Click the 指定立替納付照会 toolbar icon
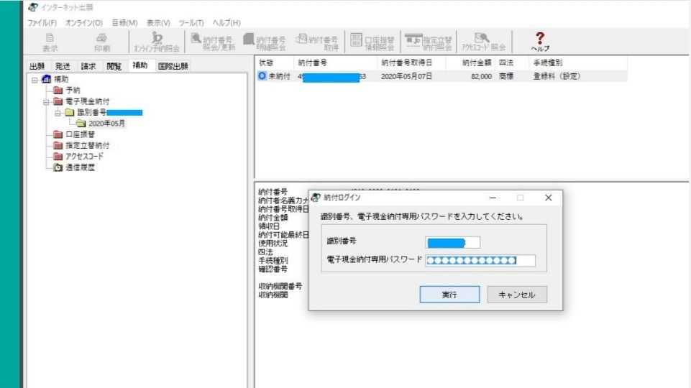691x388 pixels. [429, 42]
